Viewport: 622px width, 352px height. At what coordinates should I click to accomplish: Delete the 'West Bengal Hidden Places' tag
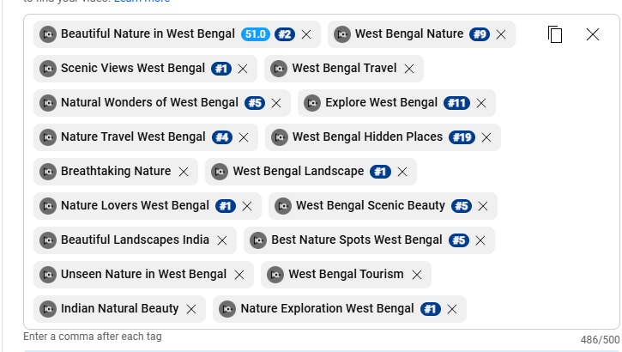486,137
